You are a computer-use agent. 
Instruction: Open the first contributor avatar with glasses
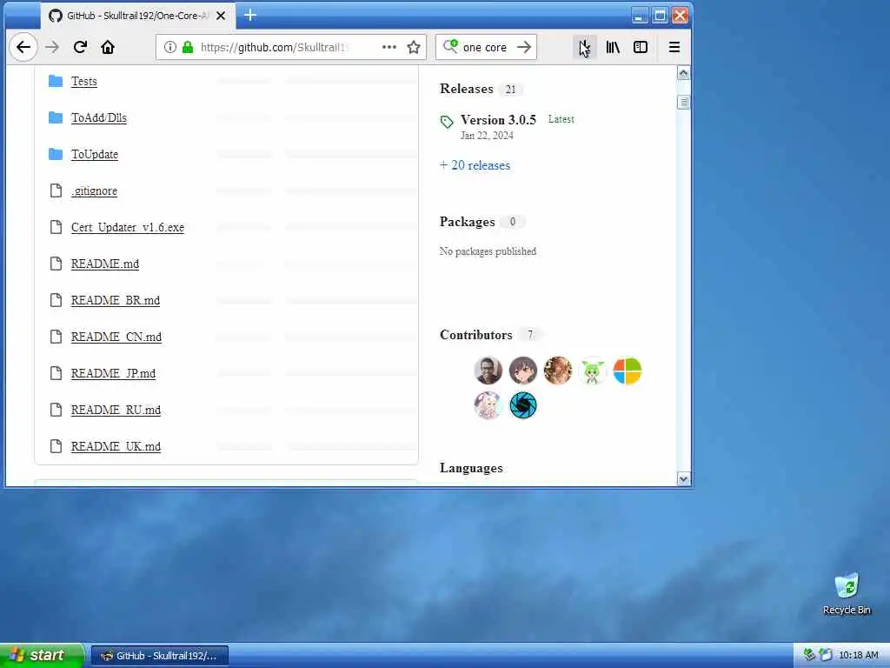[x=488, y=371]
